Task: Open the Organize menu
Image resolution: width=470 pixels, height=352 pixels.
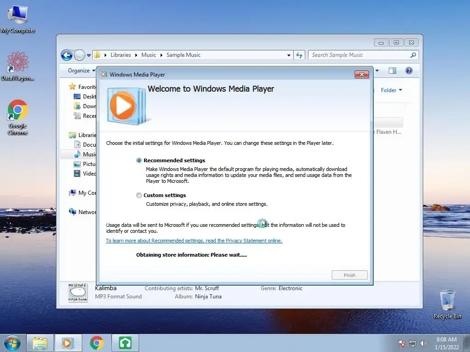Action: coord(81,71)
